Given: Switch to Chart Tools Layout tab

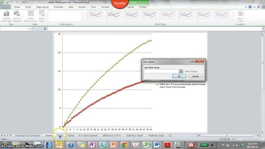Looking at the screenshot, I should (130, 7).
